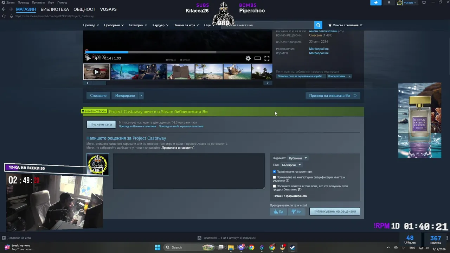Click the Следване follow button
The image size is (450, 253).
tap(98, 96)
